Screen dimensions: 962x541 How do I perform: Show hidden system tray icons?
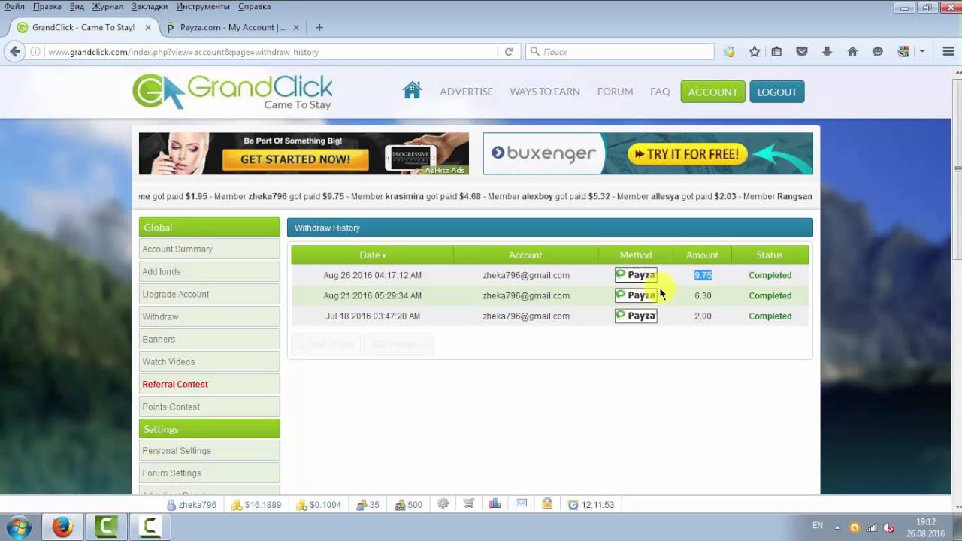coord(837,527)
